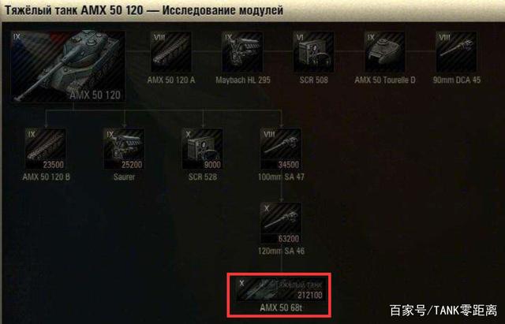
Task: Open the AMX 50 Tourelle D turret module
Action: click(x=385, y=52)
